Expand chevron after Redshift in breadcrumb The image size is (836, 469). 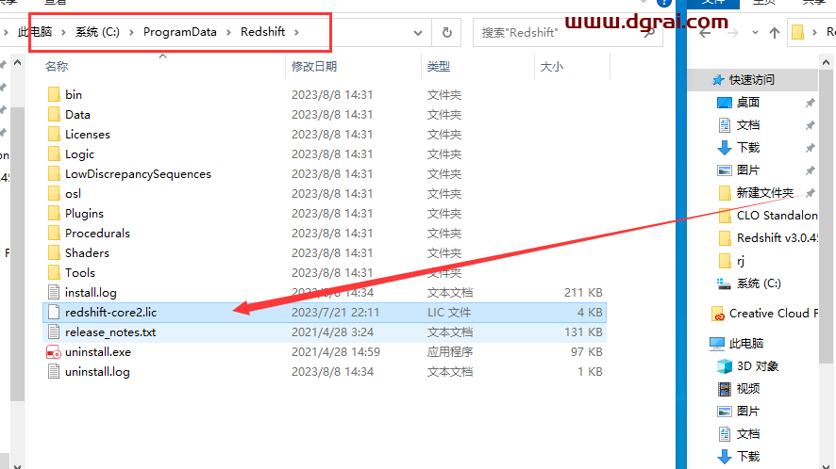pyautogui.click(x=296, y=32)
